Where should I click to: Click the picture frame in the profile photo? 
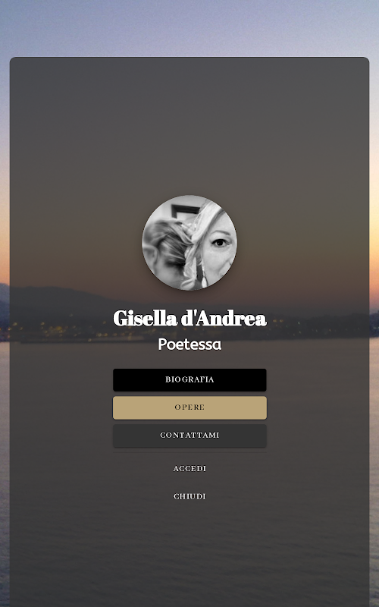pyautogui.click(x=186, y=211)
